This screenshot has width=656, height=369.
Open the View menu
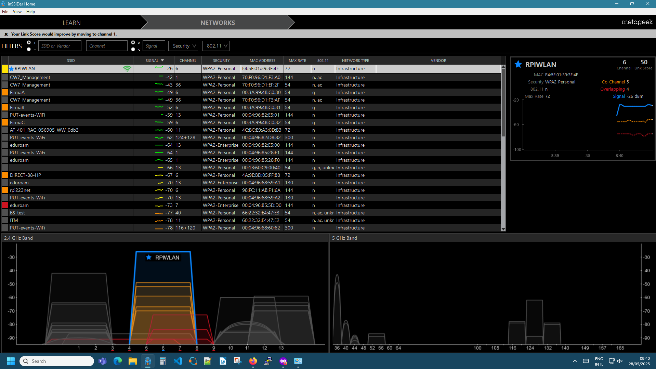tap(17, 12)
